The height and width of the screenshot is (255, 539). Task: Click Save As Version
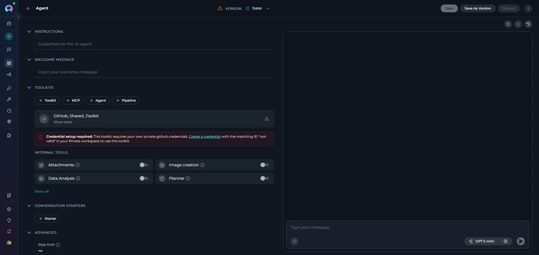pos(478,8)
